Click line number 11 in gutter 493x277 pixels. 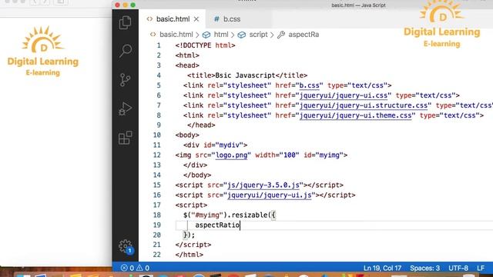point(156,145)
